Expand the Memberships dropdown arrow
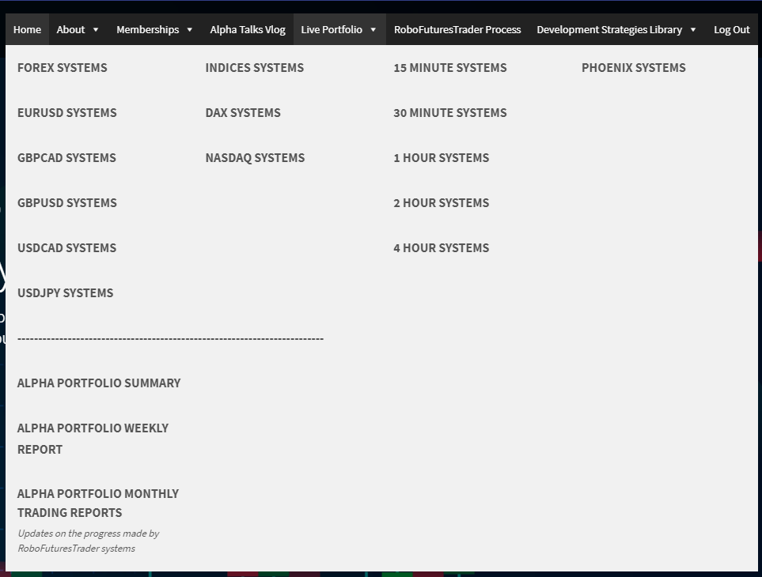The height and width of the screenshot is (577, 762). (x=190, y=29)
